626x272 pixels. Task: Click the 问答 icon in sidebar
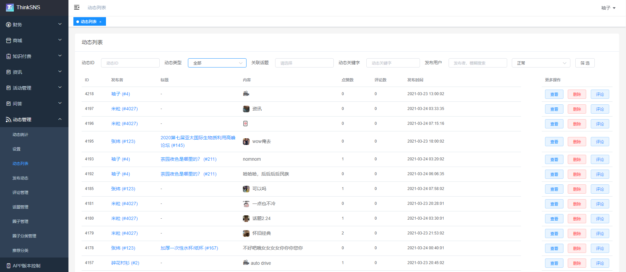[x=9, y=104]
